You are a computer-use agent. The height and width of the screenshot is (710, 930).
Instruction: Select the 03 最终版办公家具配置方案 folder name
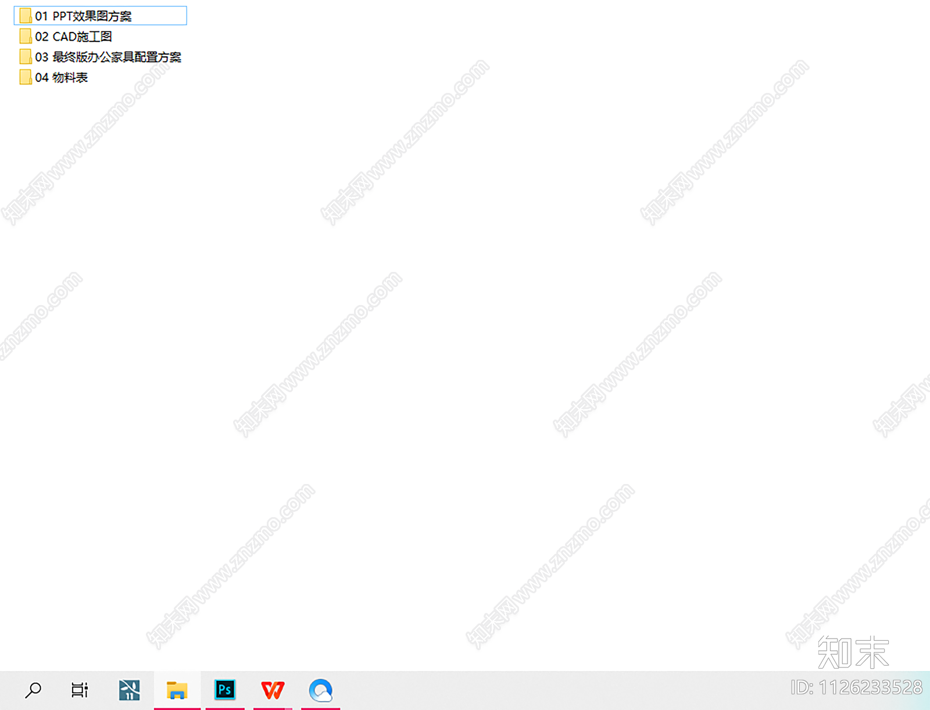click(x=108, y=57)
